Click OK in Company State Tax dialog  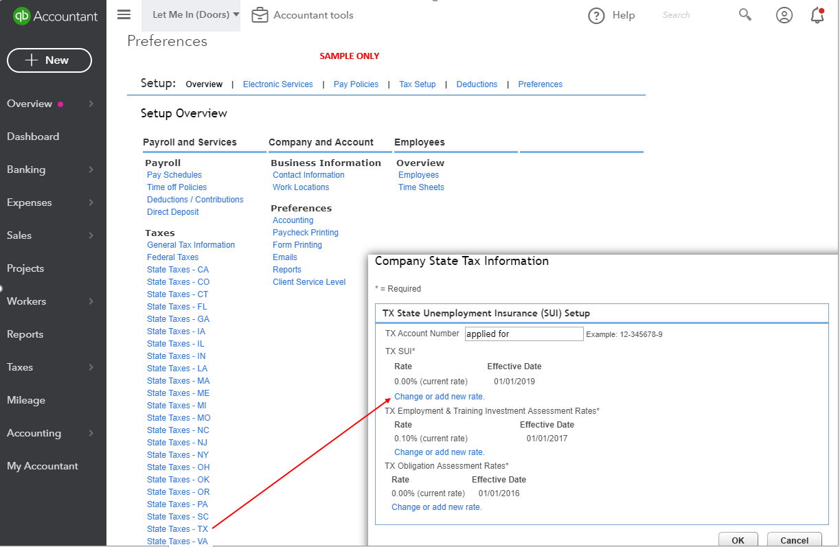pos(738,540)
